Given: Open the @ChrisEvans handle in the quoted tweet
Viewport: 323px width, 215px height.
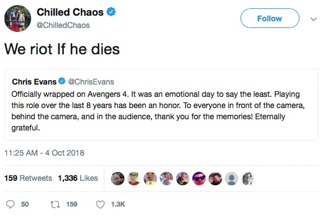Looking at the screenshot, I should pos(91,82).
